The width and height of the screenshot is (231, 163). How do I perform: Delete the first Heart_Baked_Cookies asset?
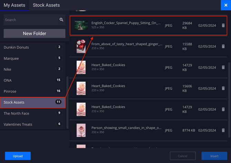tap(223, 67)
